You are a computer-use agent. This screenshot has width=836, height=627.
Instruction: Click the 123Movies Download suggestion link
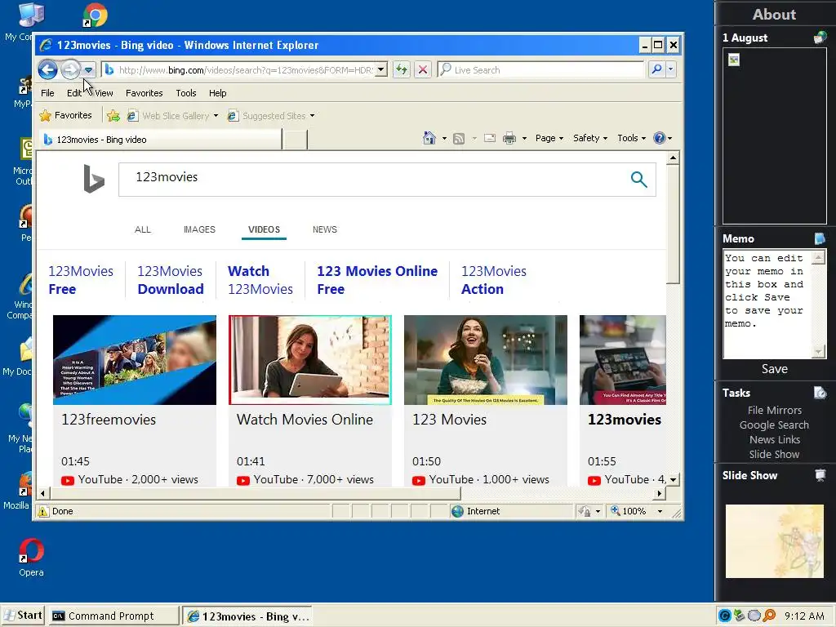click(171, 281)
